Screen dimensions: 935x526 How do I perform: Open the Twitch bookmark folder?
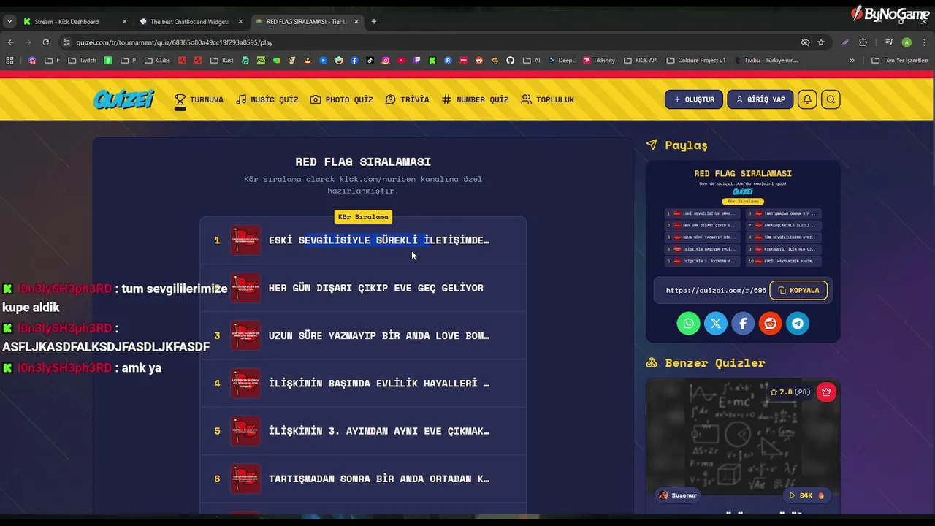point(83,61)
